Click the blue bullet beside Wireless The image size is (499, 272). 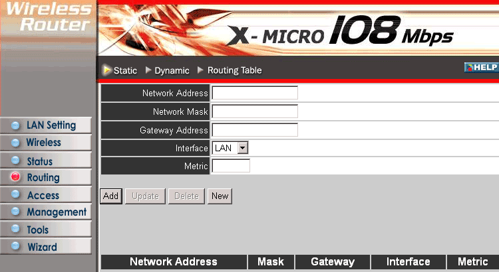tap(15, 143)
